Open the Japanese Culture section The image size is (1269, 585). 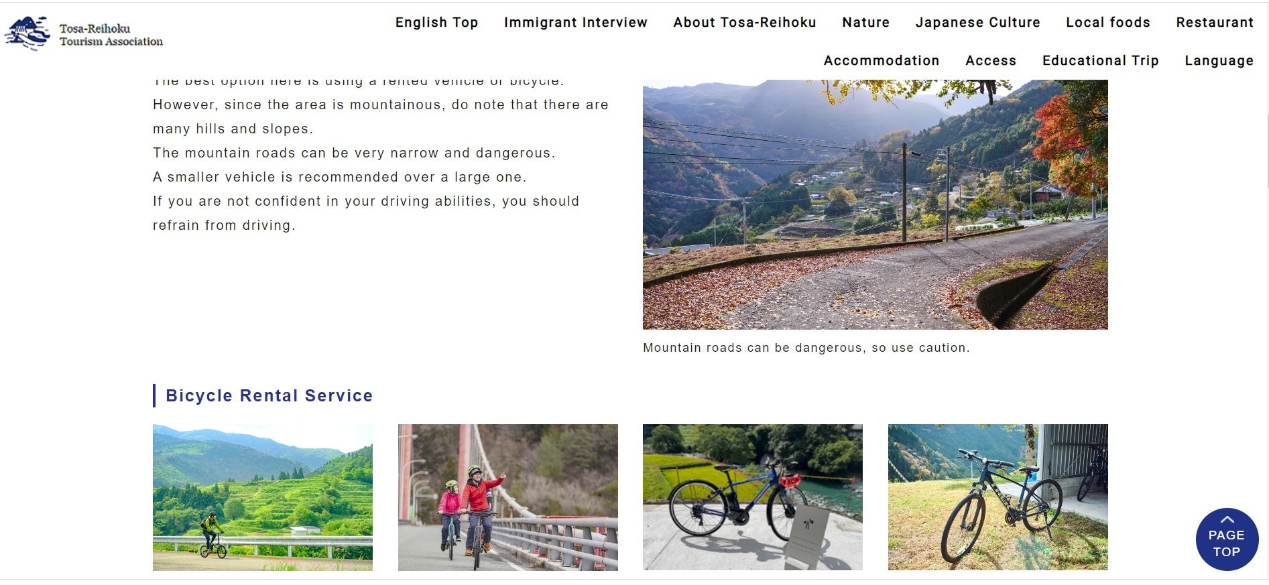[978, 22]
